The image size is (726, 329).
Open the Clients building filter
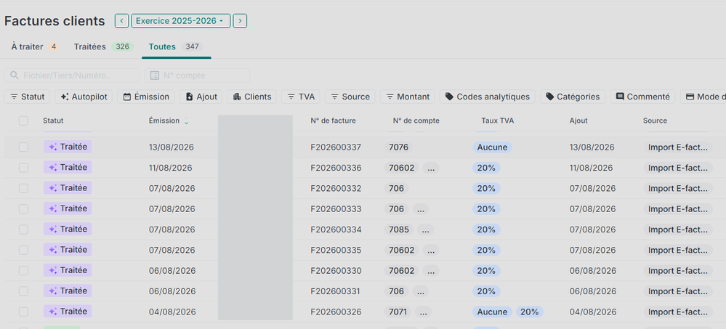click(252, 97)
